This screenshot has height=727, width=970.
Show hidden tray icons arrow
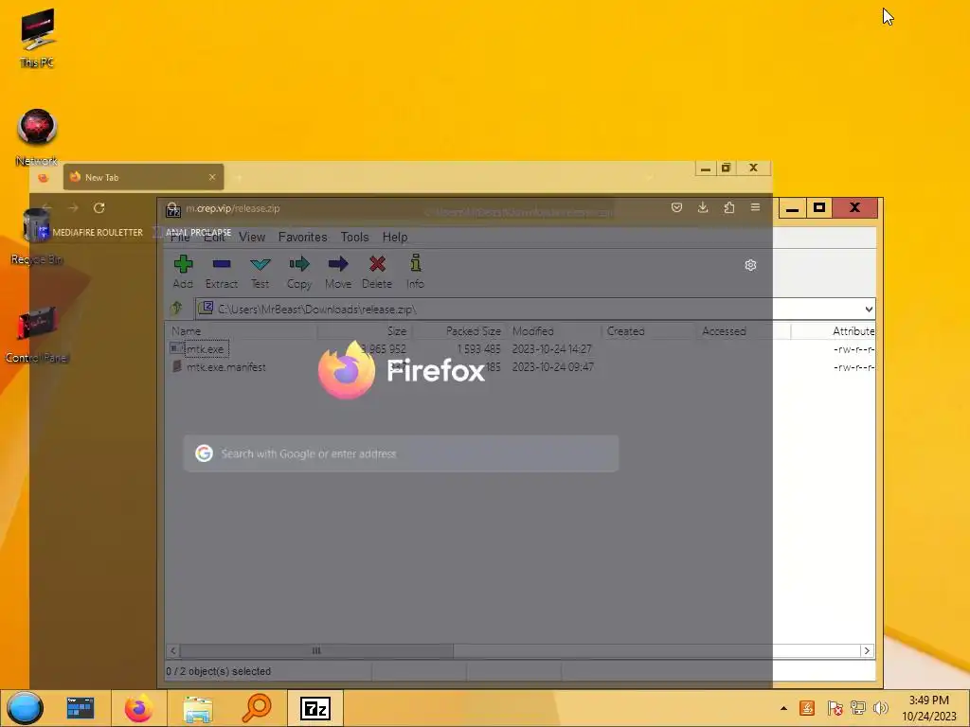[783, 708]
